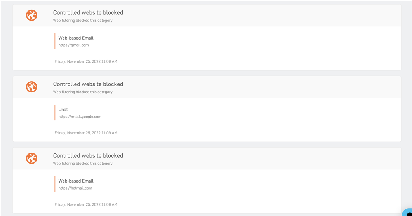Click the timestamp under the gmail.com event
Screen dimensions: 412x216
(x=86, y=61)
